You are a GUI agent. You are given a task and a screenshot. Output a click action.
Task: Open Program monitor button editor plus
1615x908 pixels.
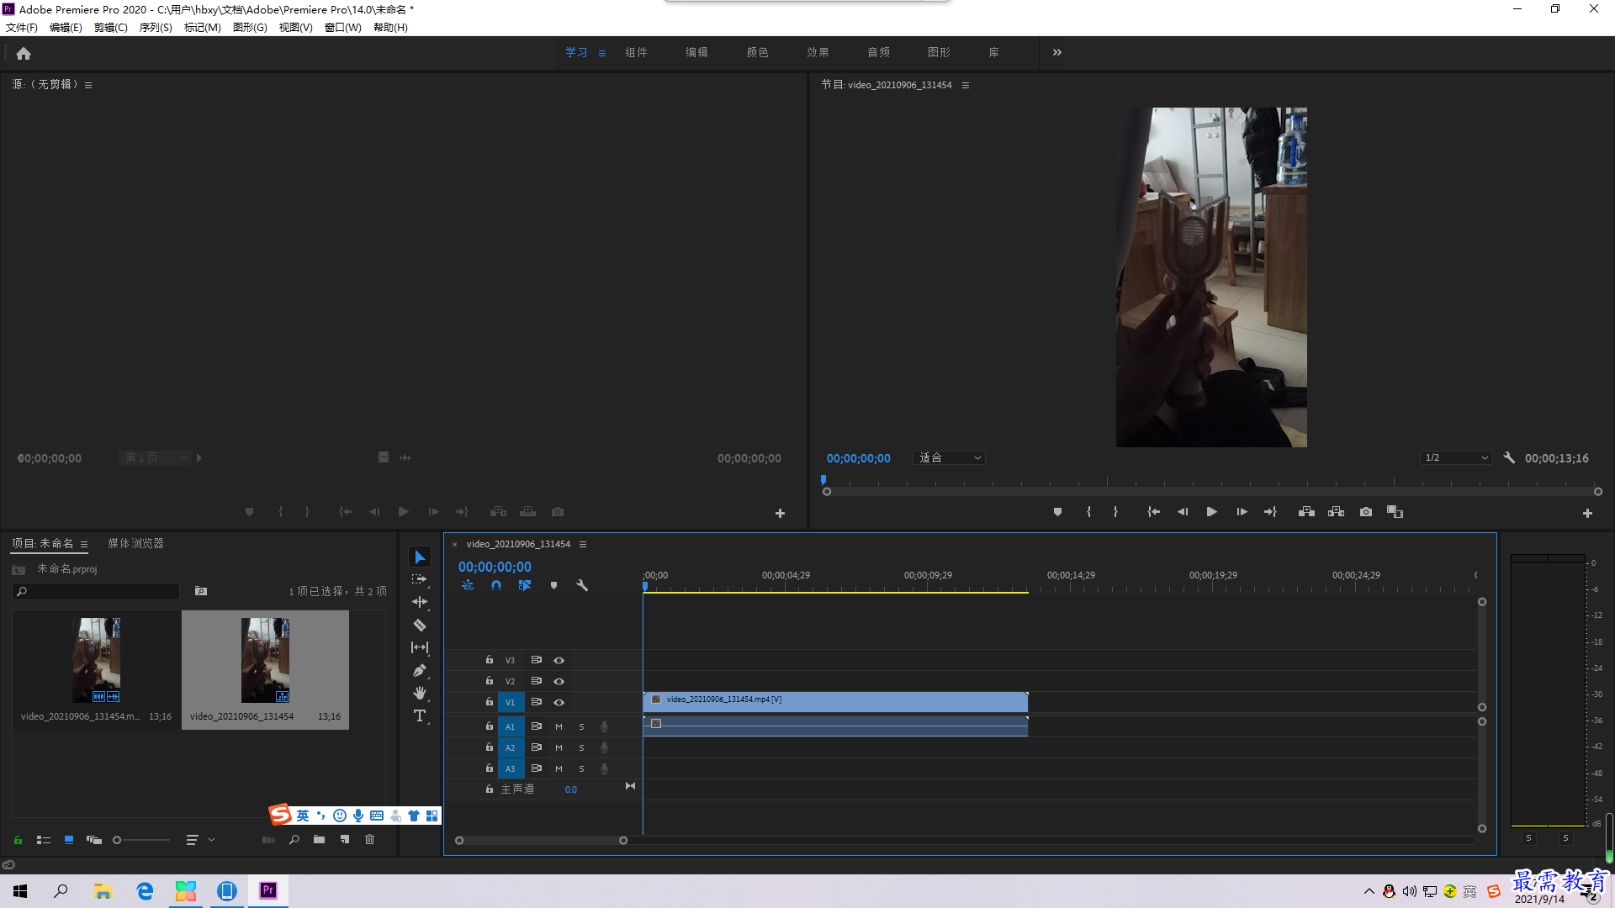click(1587, 513)
